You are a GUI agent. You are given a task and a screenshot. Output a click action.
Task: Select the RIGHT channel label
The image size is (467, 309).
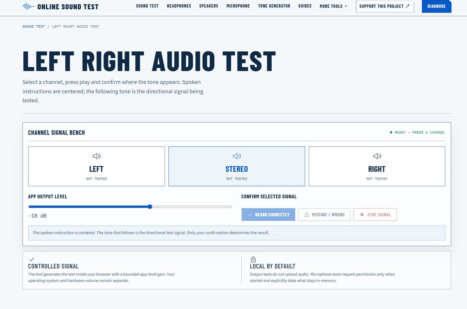pos(377,169)
